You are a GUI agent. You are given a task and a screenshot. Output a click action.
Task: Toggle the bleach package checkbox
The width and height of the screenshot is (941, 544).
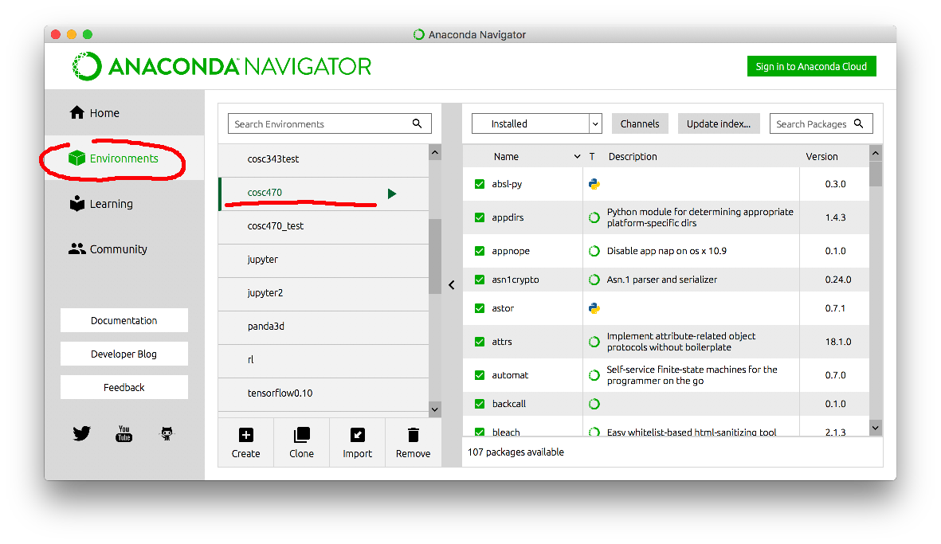(x=480, y=432)
